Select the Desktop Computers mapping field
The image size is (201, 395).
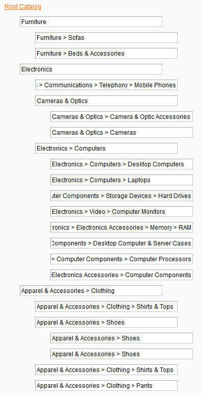[x=122, y=164]
